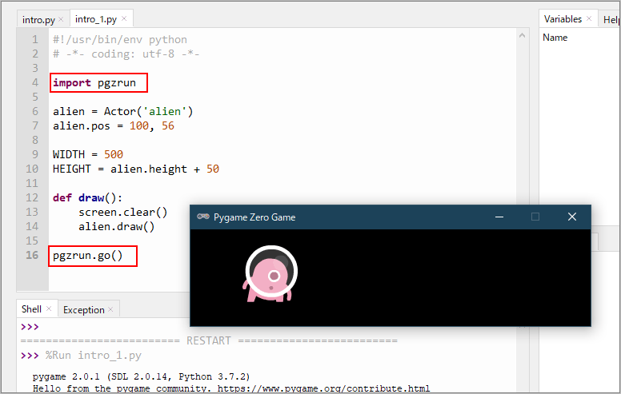Click the '# -*- coding: utf-8 -*-' comment line

126,54
